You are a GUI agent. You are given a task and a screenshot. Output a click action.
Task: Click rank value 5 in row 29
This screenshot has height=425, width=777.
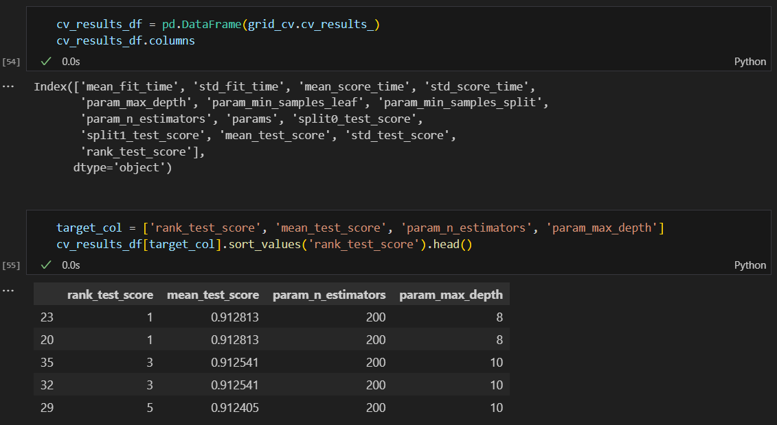click(150, 408)
